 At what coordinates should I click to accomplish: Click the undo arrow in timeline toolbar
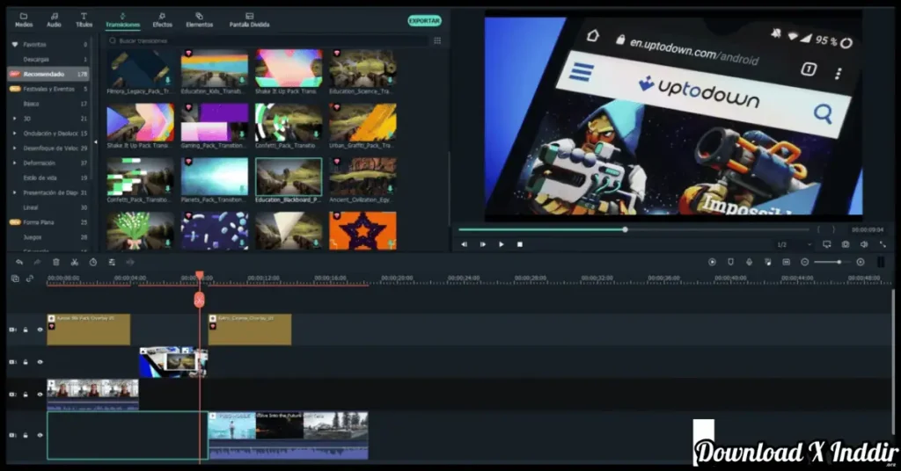point(19,262)
